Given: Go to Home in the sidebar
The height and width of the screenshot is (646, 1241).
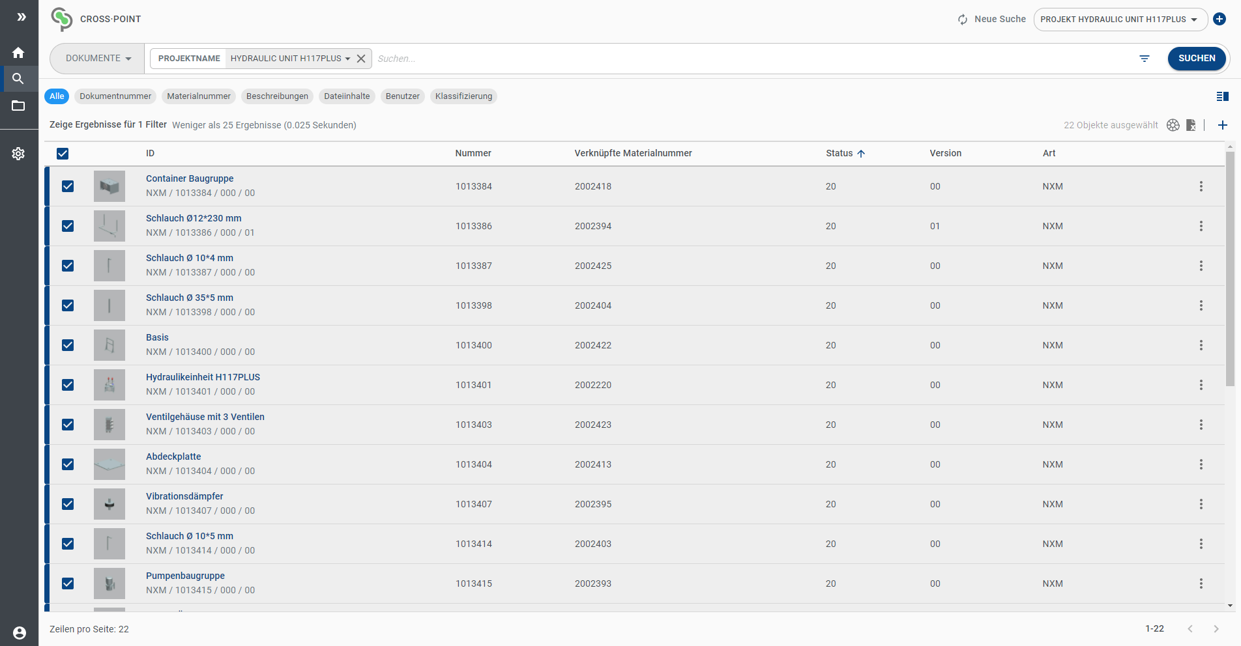Looking at the screenshot, I should [x=18, y=53].
